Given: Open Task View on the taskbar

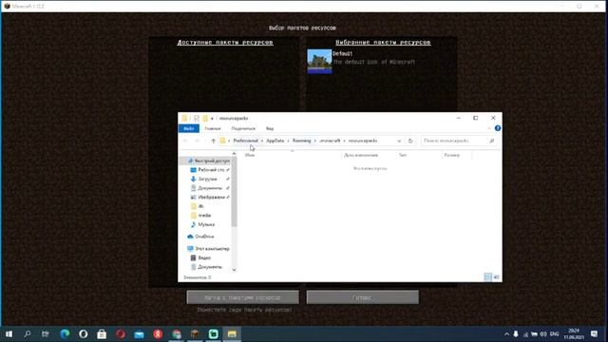Looking at the screenshot, I should 46,333.
